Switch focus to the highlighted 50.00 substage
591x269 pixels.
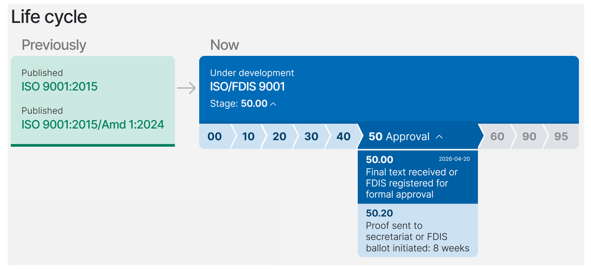point(417,177)
